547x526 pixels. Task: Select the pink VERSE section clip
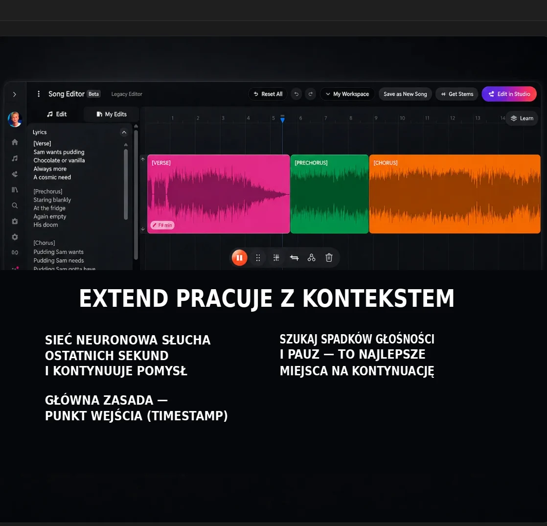[218, 194]
